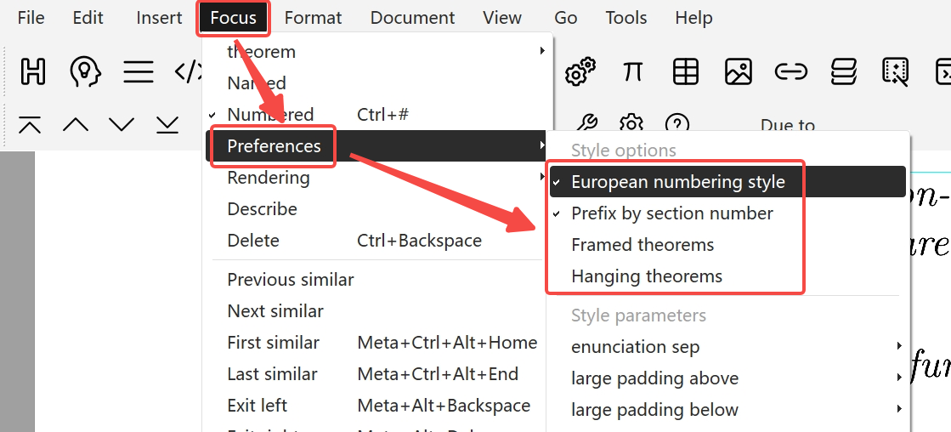
Task: Click the three-lines list icon in toolbar
Action: click(x=139, y=71)
